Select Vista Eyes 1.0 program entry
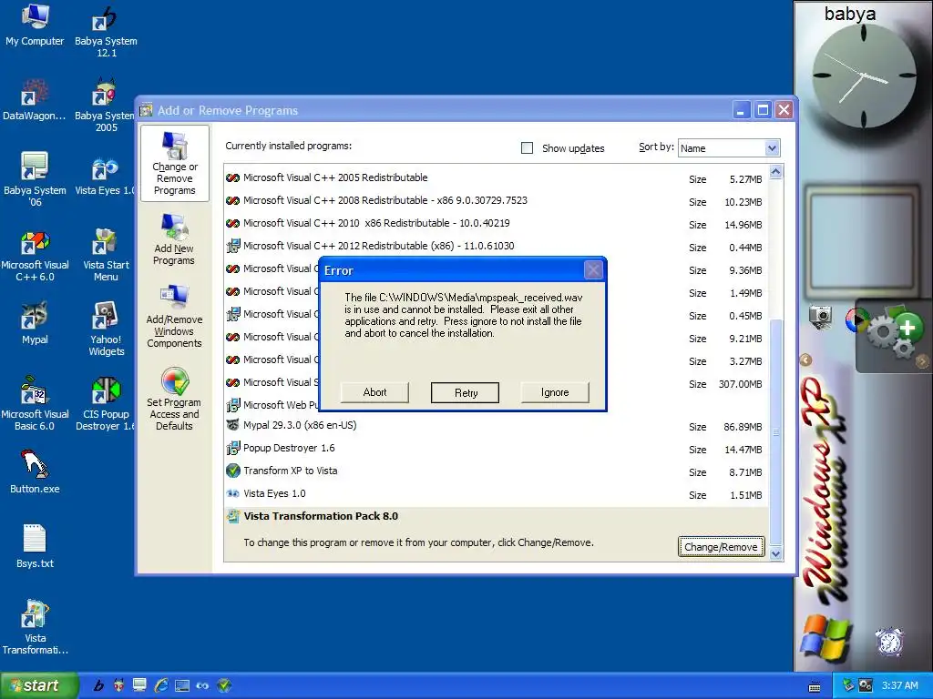Viewport: 933px width, 699px height. 497,493
